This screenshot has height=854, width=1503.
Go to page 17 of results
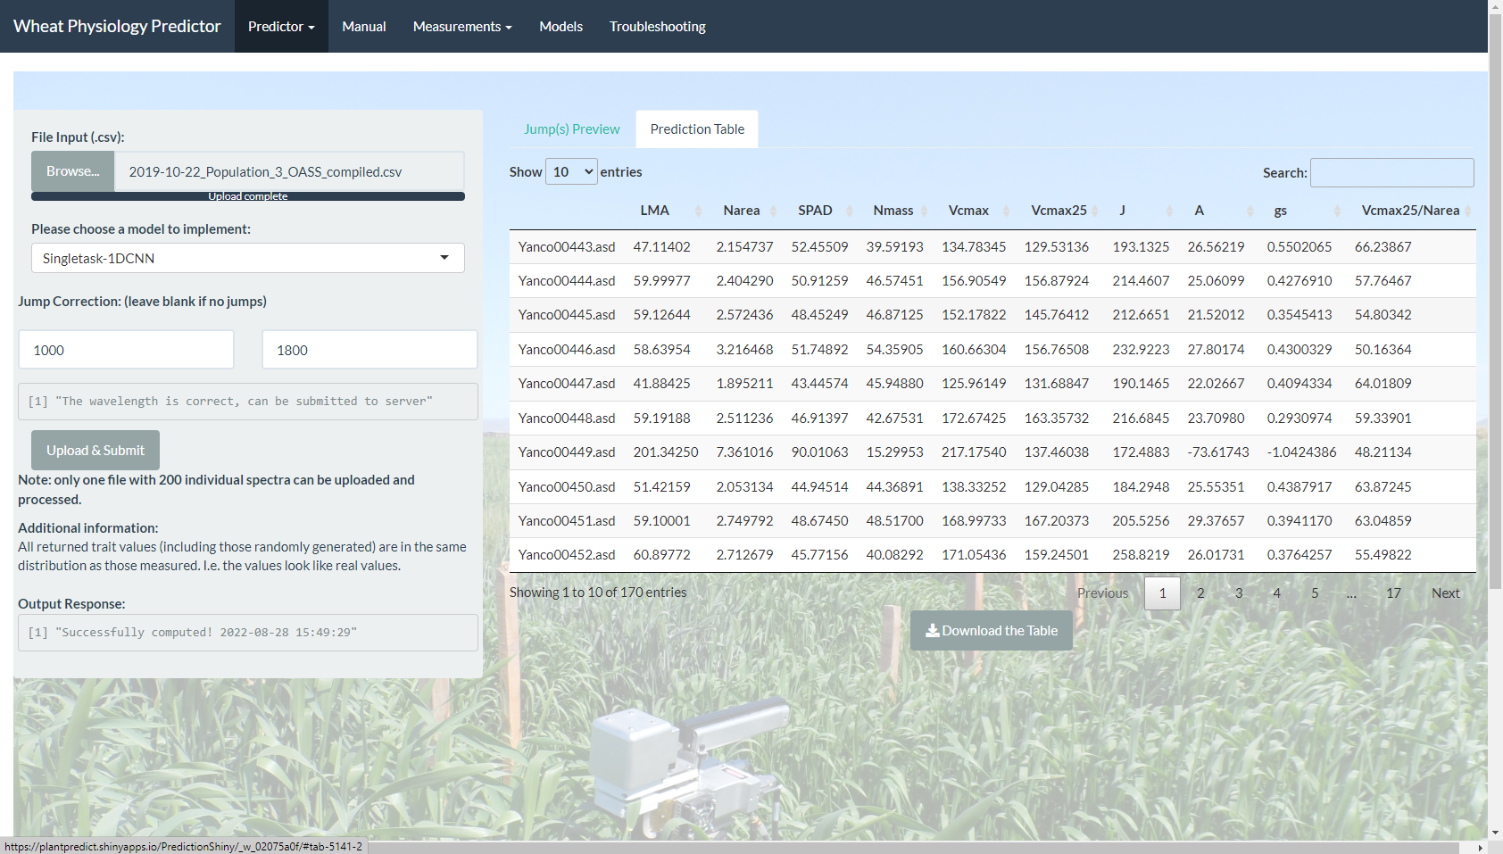click(x=1392, y=593)
